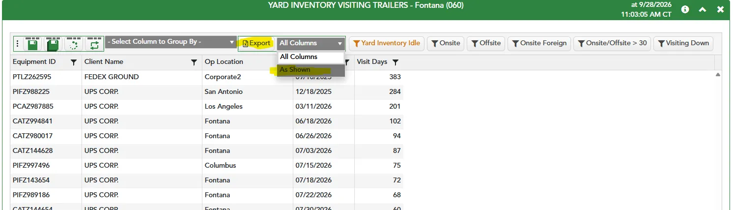Open the All Columns export dropdown
The image size is (733, 210).
tap(310, 43)
